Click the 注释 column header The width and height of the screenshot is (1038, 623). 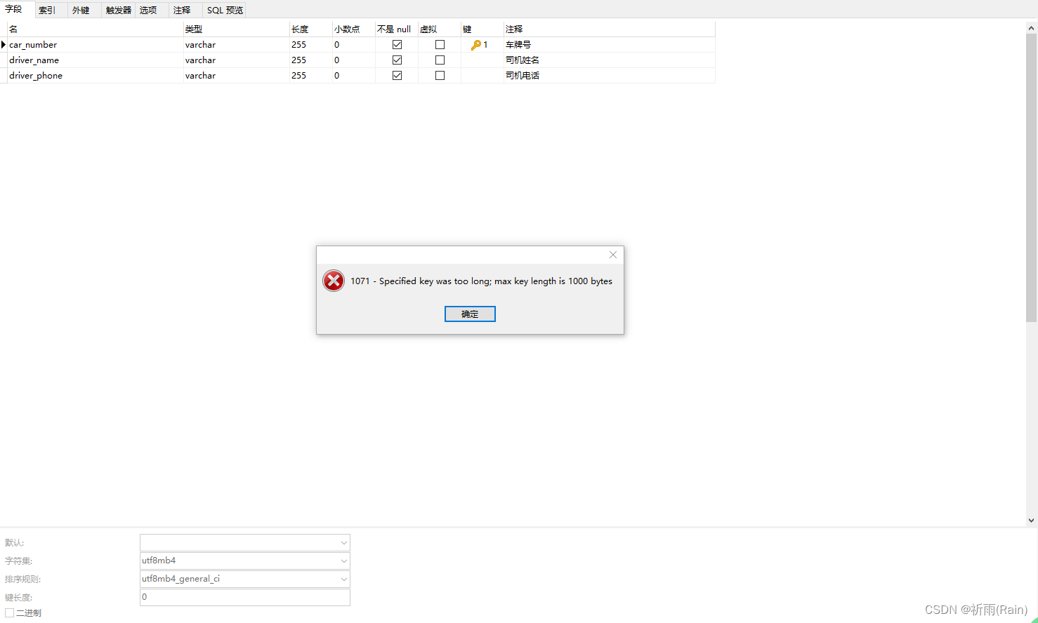[609, 29]
